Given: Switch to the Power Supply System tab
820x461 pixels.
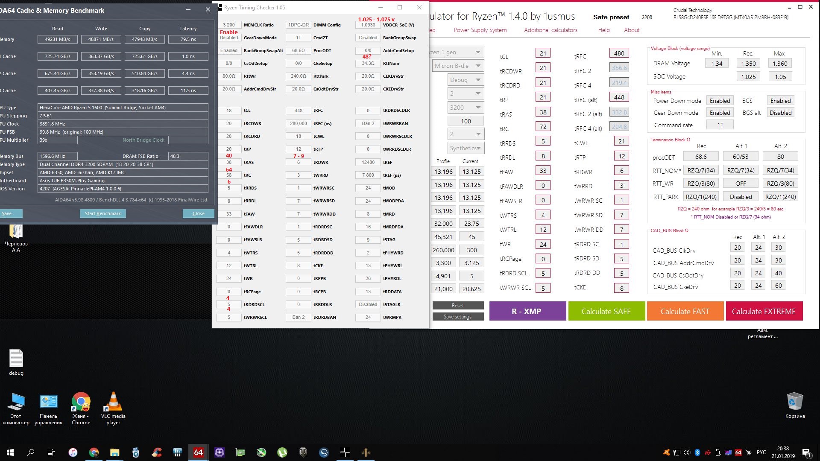Looking at the screenshot, I should [x=480, y=30].
